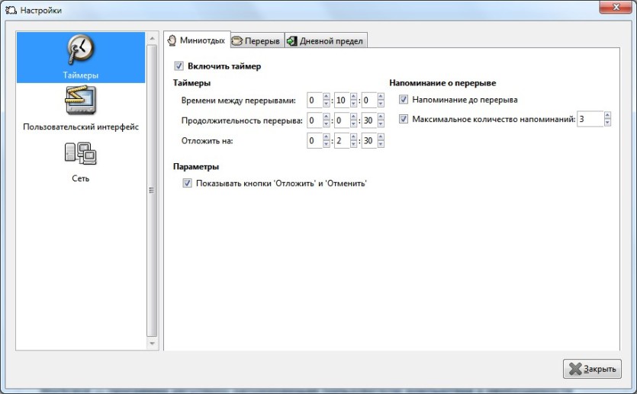Click the sidebar scrollbar down arrow
This screenshot has height=394, width=637.
[152, 344]
